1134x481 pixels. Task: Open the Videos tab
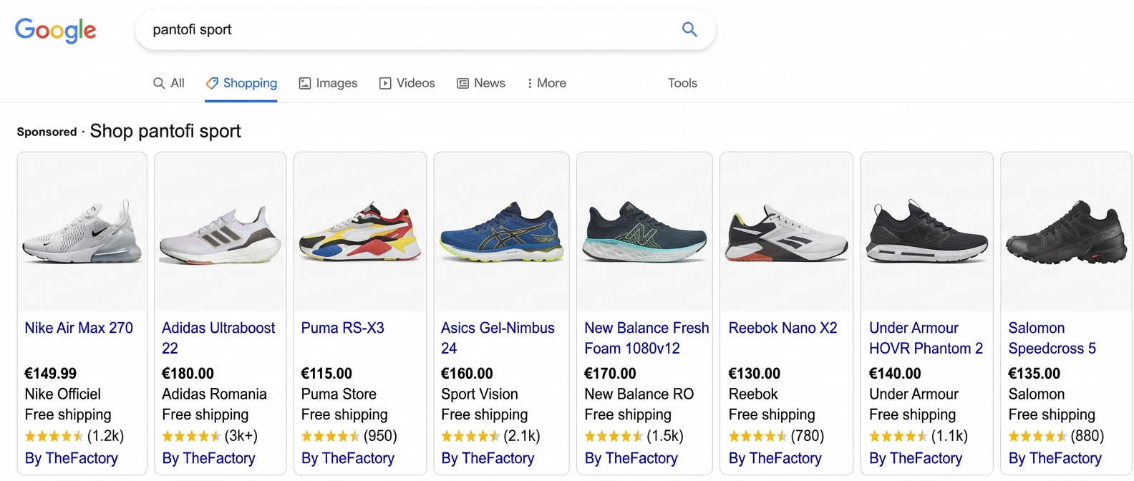coord(407,83)
